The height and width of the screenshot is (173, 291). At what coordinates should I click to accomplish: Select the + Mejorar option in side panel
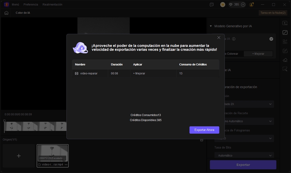[x=258, y=54]
